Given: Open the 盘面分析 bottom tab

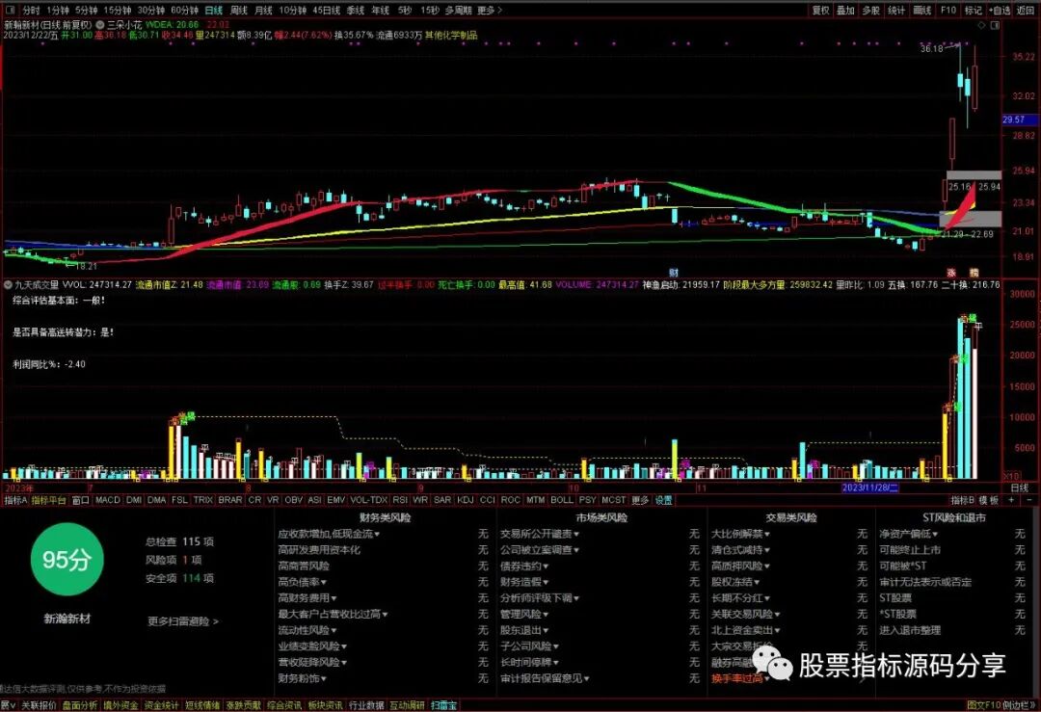Looking at the screenshot, I should click(80, 705).
